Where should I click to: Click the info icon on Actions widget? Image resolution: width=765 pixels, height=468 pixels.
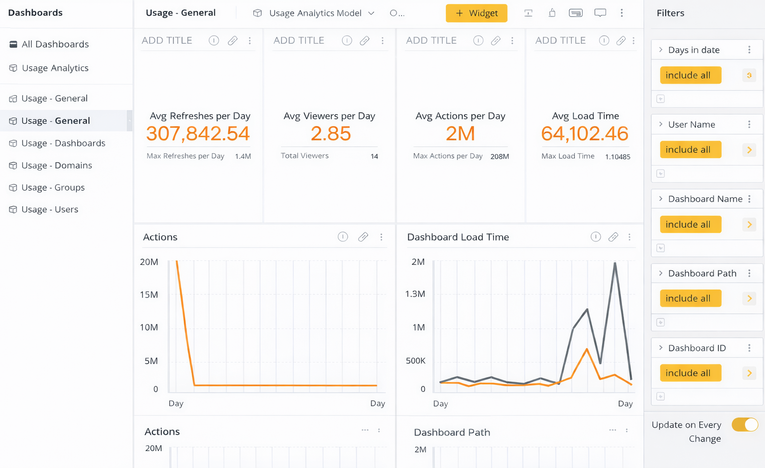click(x=343, y=237)
